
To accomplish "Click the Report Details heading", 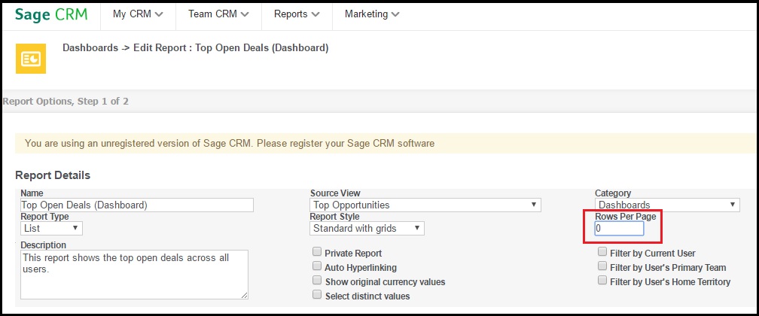I will (53, 175).
